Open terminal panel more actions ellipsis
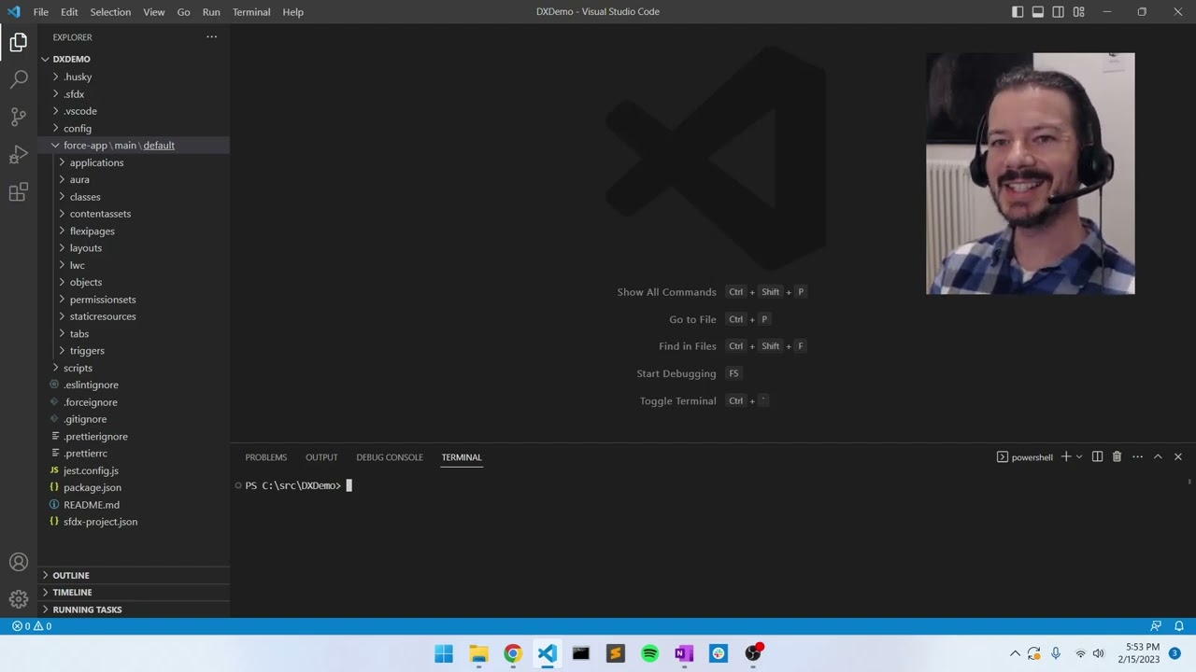This screenshot has width=1196, height=672. coord(1137,456)
